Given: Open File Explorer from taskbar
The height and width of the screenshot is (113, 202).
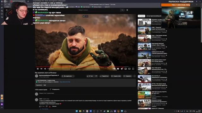Looking at the screenshot, I should [80, 111].
